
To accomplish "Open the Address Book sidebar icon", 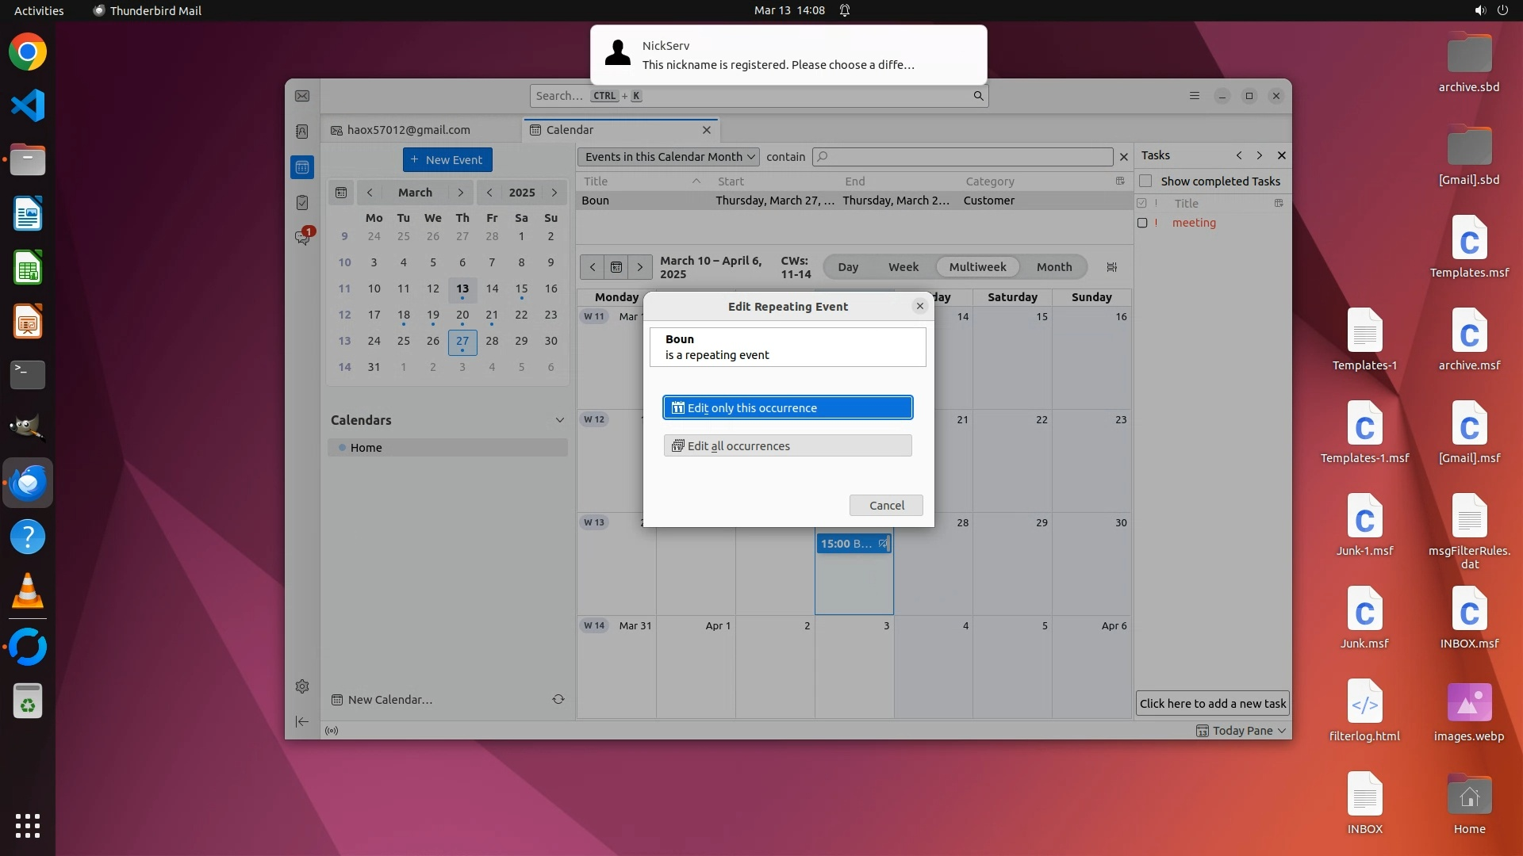I will click(302, 132).
